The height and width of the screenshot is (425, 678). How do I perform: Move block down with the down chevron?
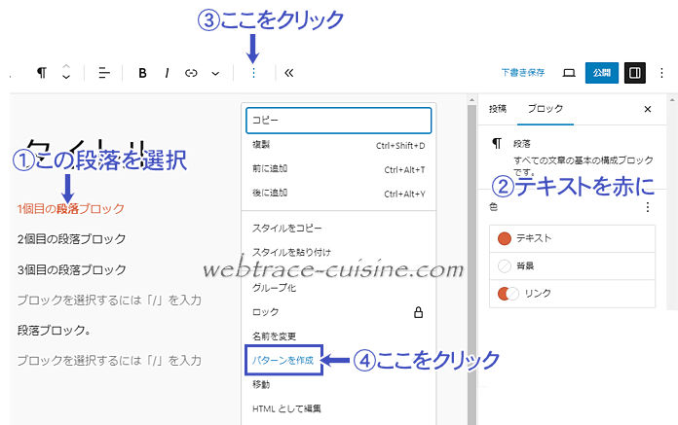point(65,77)
